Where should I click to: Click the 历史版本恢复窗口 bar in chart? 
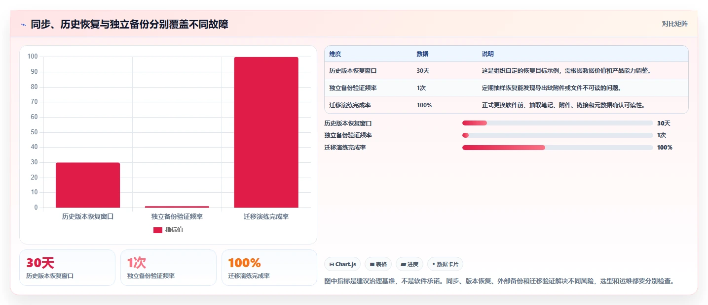click(x=88, y=185)
